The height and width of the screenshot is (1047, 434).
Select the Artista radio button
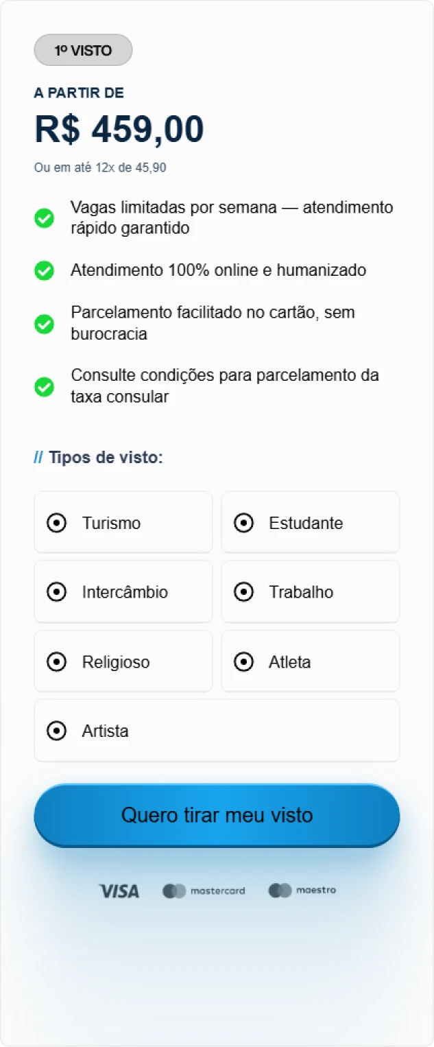pos(57,731)
